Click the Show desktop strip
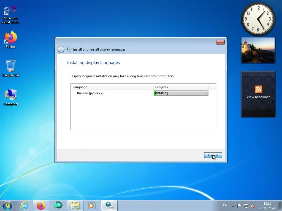Screen dimensions: 282x211 coord(280,206)
